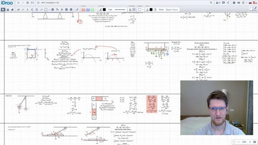Choose the text tool
Screen dimensions: 258x145
[x=57, y=10]
